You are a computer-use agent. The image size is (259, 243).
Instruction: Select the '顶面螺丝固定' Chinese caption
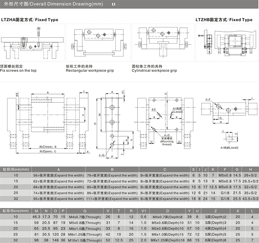(x=11, y=66)
